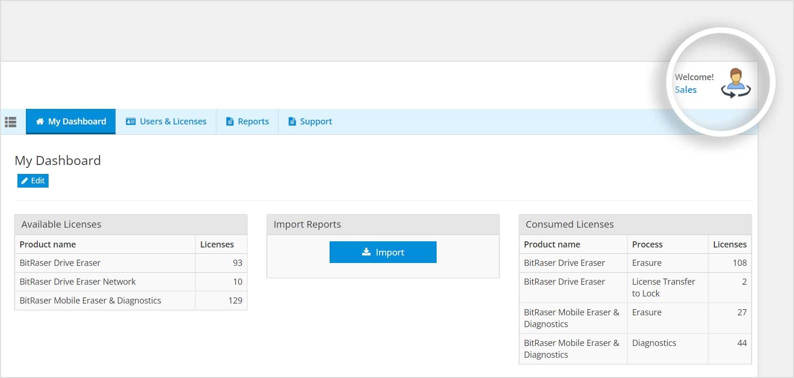
Task: Click the consumed count 27
Action: 742,312
